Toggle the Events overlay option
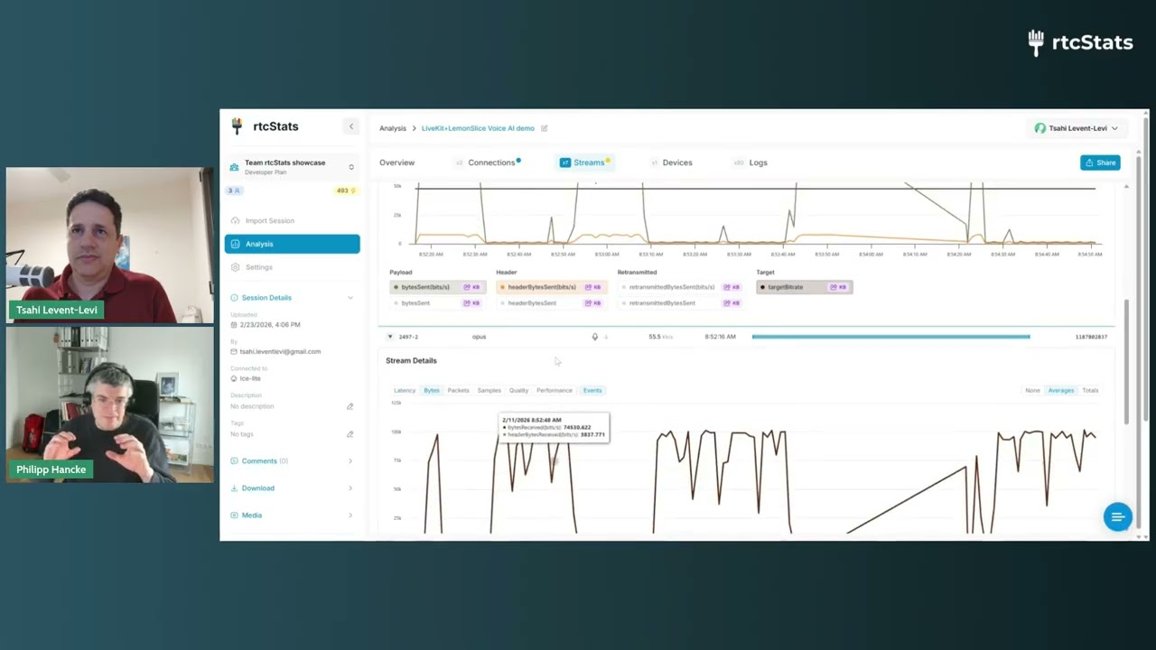 592,391
